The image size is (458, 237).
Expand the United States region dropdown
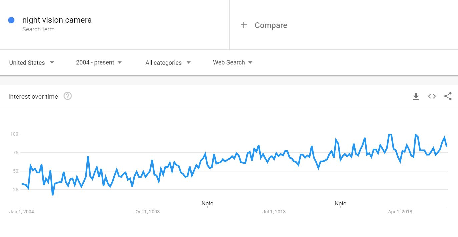(x=32, y=63)
